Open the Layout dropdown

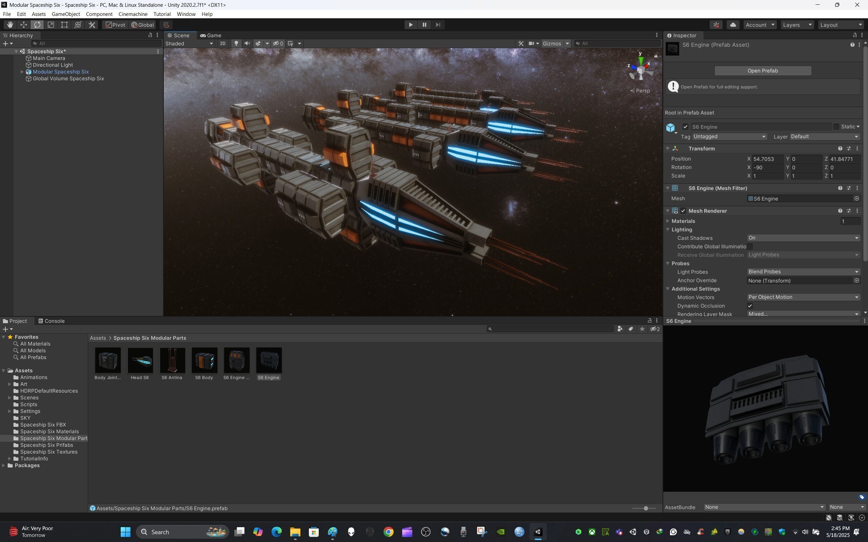point(841,25)
